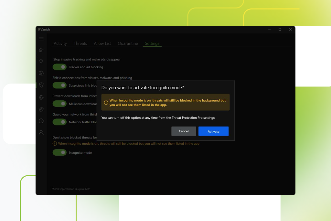331x221 pixels.
Task: Switch to the Activity tab
Action: tap(60, 43)
